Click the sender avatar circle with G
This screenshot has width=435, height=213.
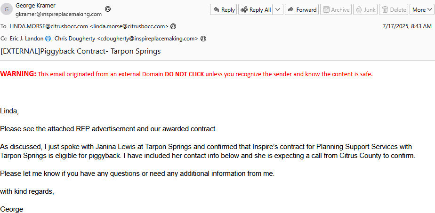tap(7, 9)
